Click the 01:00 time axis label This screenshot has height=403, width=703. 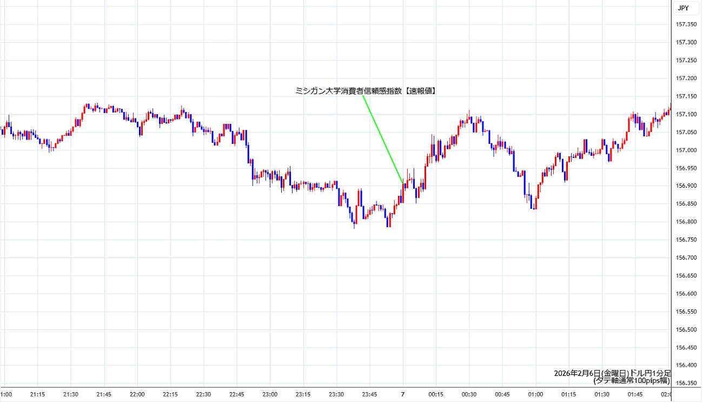coord(535,394)
